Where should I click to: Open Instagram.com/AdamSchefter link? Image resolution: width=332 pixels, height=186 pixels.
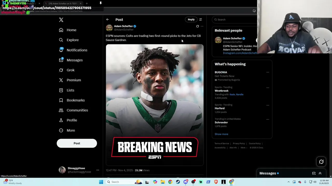(241, 53)
